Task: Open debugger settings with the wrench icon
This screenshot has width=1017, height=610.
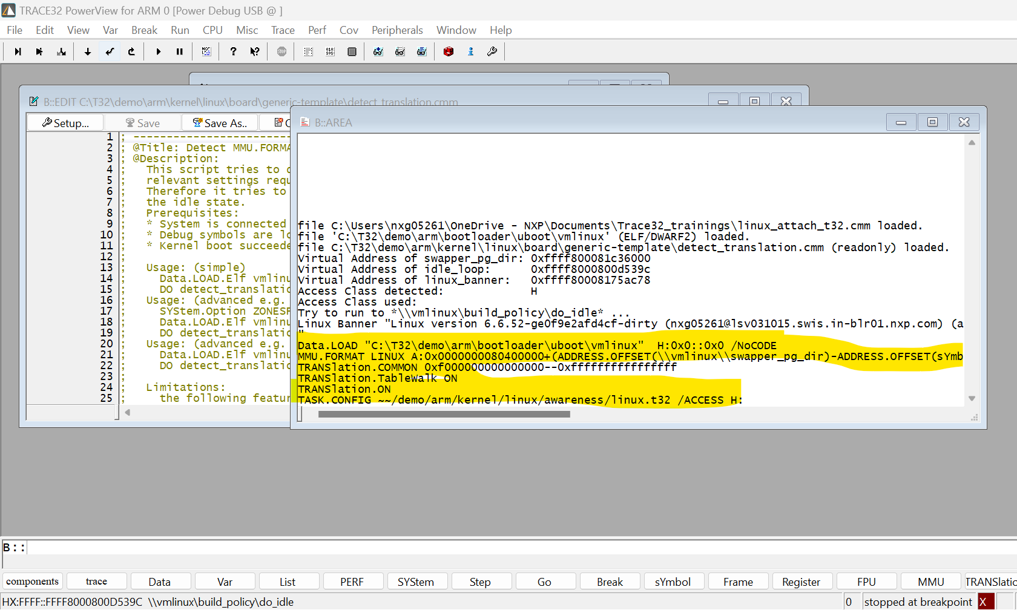Action: (x=492, y=51)
